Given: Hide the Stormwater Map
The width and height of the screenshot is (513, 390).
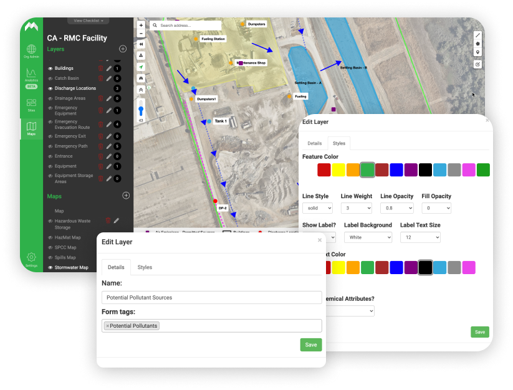Looking at the screenshot, I should 50,267.
